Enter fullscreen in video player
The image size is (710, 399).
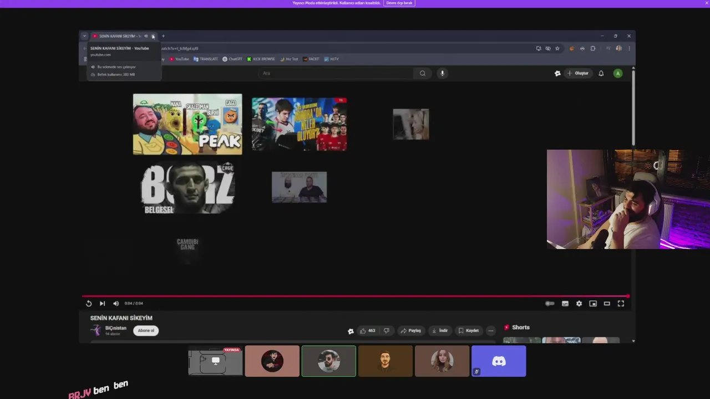point(621,304)
